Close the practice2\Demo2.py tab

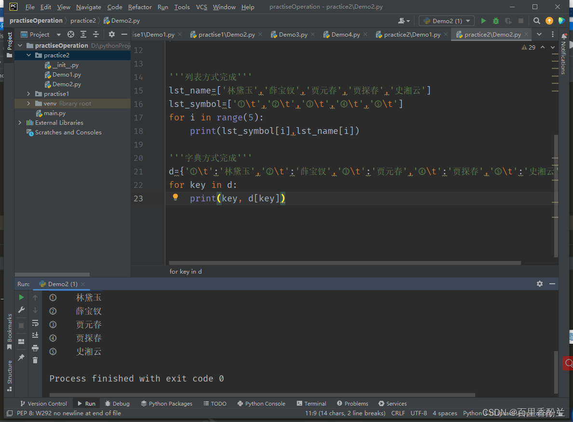tap(526, 34)
